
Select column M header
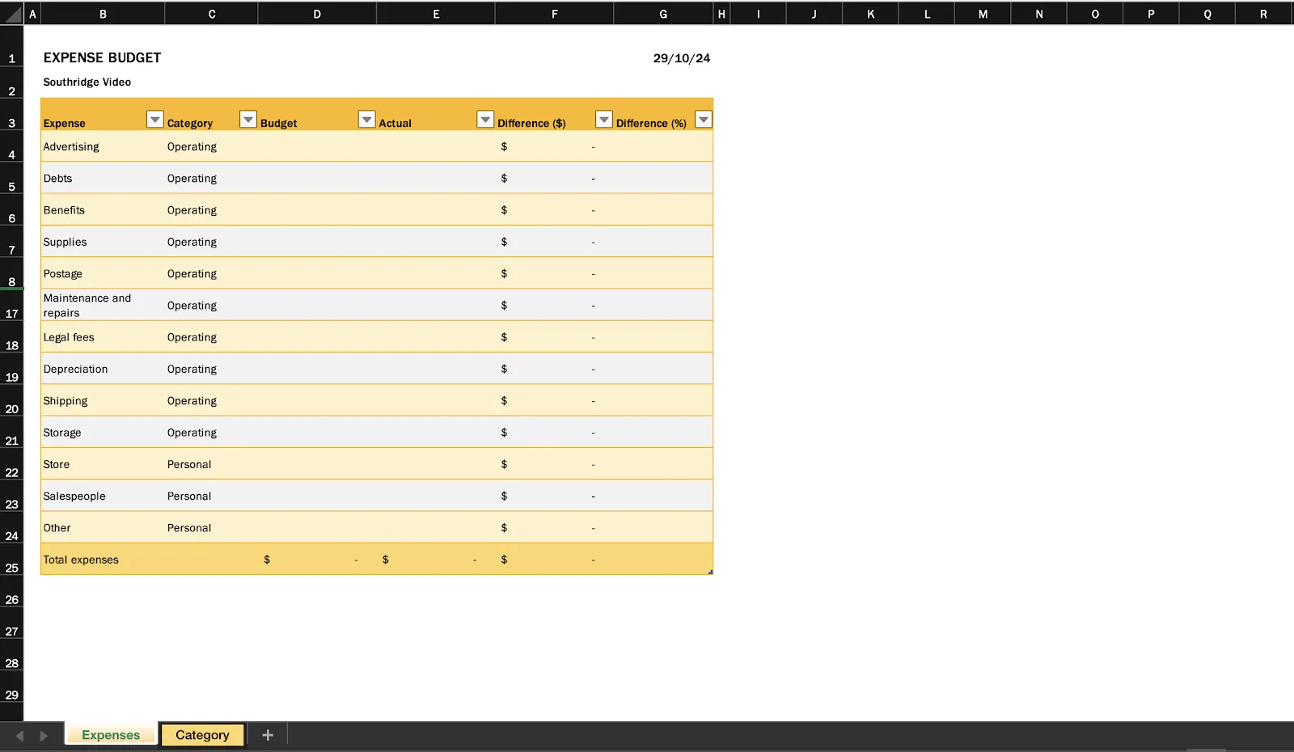[983, 14]
